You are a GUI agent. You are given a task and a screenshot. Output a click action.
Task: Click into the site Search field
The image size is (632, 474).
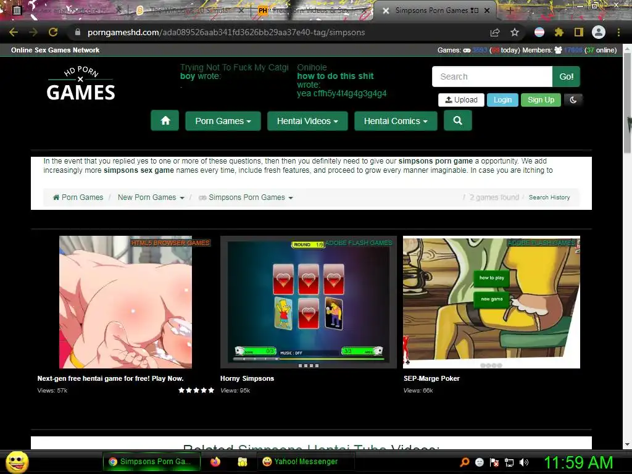tap(492, 77)
